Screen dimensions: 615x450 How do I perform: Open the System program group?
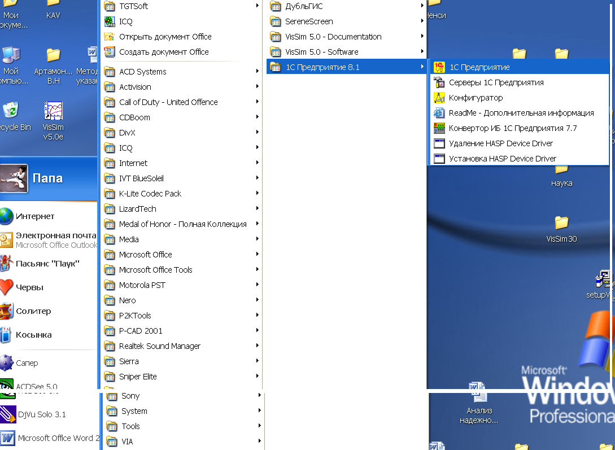[x=183, y=411]
